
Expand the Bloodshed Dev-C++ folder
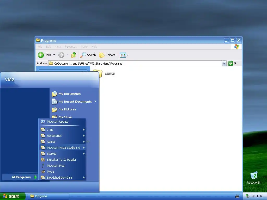pyautogui.click(x=62, y=178)
